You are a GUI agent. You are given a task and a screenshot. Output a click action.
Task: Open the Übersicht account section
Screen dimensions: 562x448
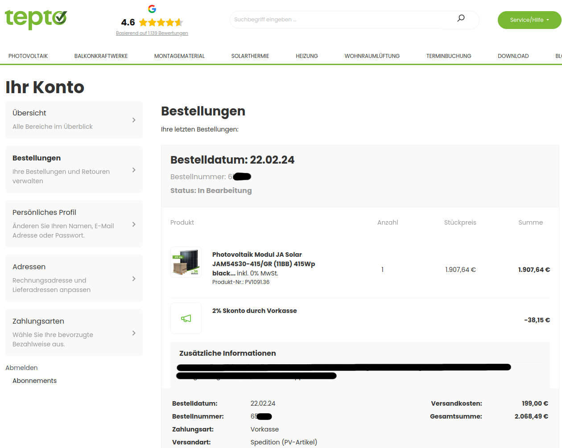coord(74,119)
